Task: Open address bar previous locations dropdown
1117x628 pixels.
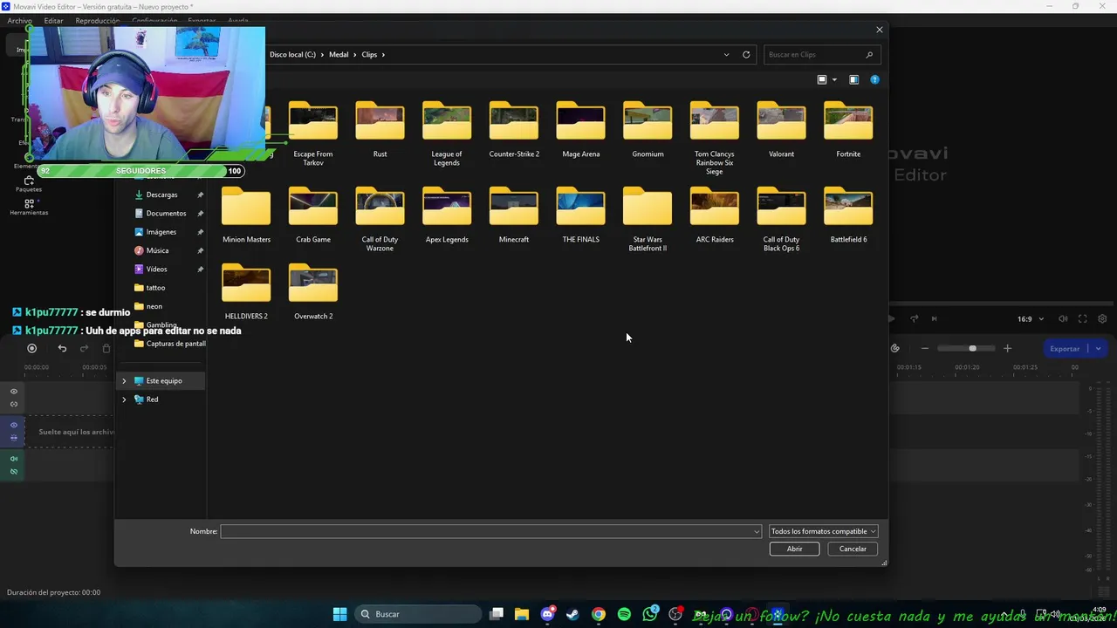Action: 726,54
